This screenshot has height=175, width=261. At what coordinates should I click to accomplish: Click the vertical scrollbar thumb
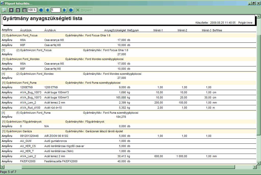[258, 85]
